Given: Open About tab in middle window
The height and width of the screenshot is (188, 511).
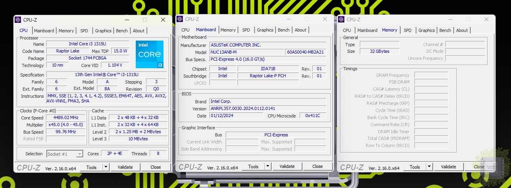Looking at the screenshot, I should (x=300, y=30).
